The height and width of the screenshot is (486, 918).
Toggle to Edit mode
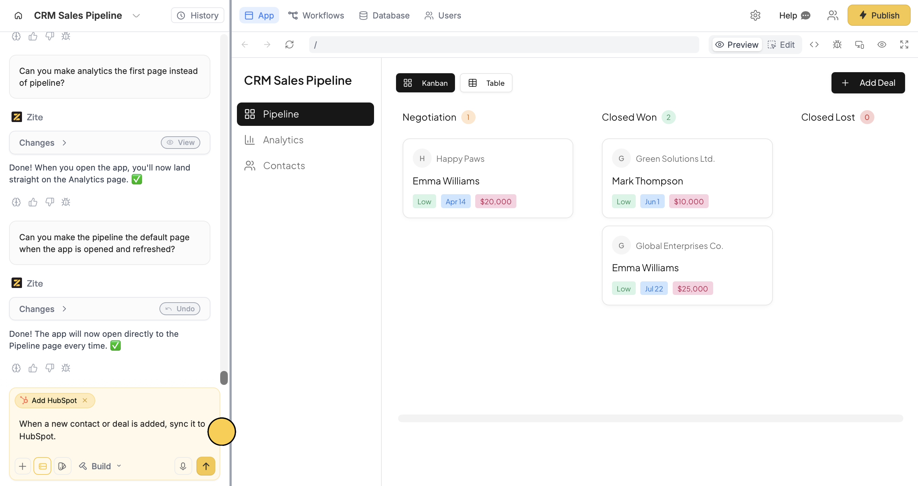pyautogui.click(x=781, y=45)
